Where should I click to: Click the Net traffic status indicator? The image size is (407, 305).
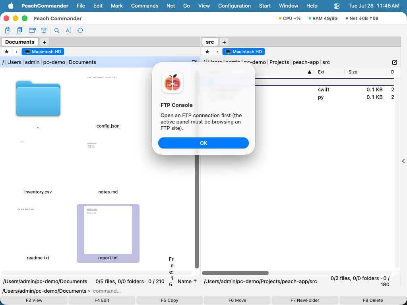[x=362, y=18]
